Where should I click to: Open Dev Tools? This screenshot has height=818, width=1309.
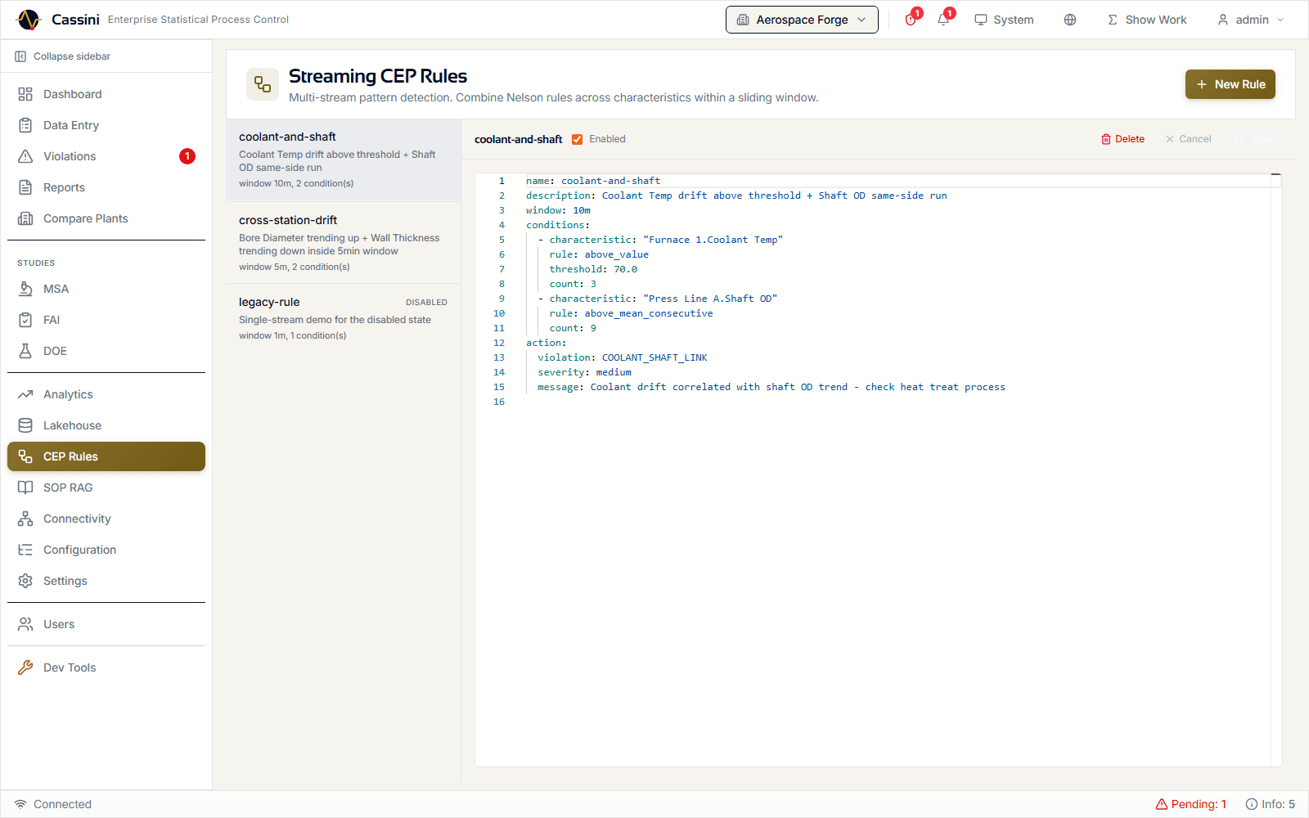click(x=106, y=667)
